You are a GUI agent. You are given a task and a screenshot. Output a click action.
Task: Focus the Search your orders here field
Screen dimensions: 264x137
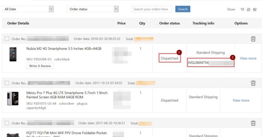click(152, 9)
